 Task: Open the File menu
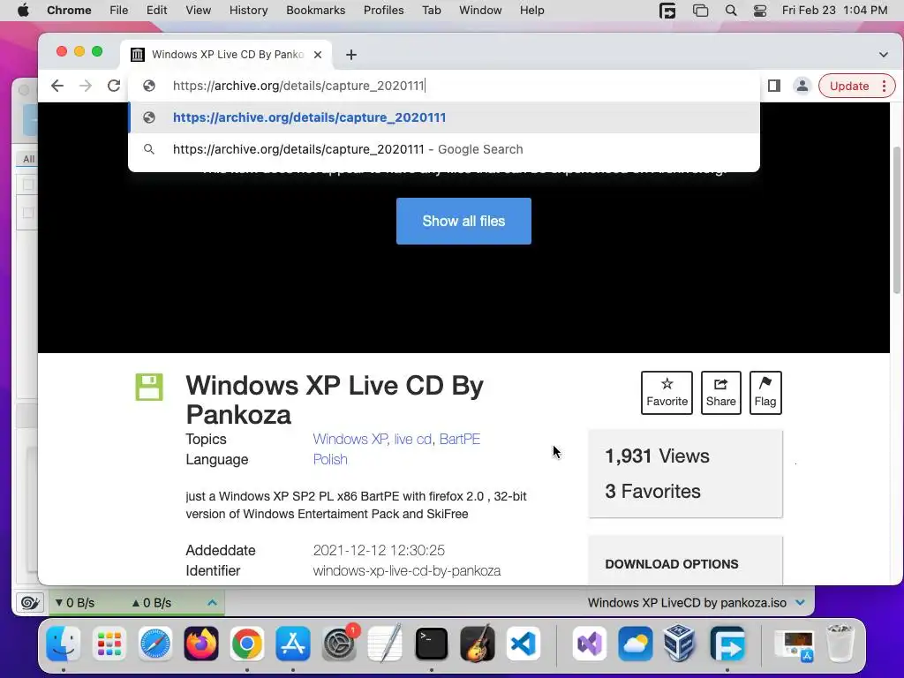[x=119, y=11]
